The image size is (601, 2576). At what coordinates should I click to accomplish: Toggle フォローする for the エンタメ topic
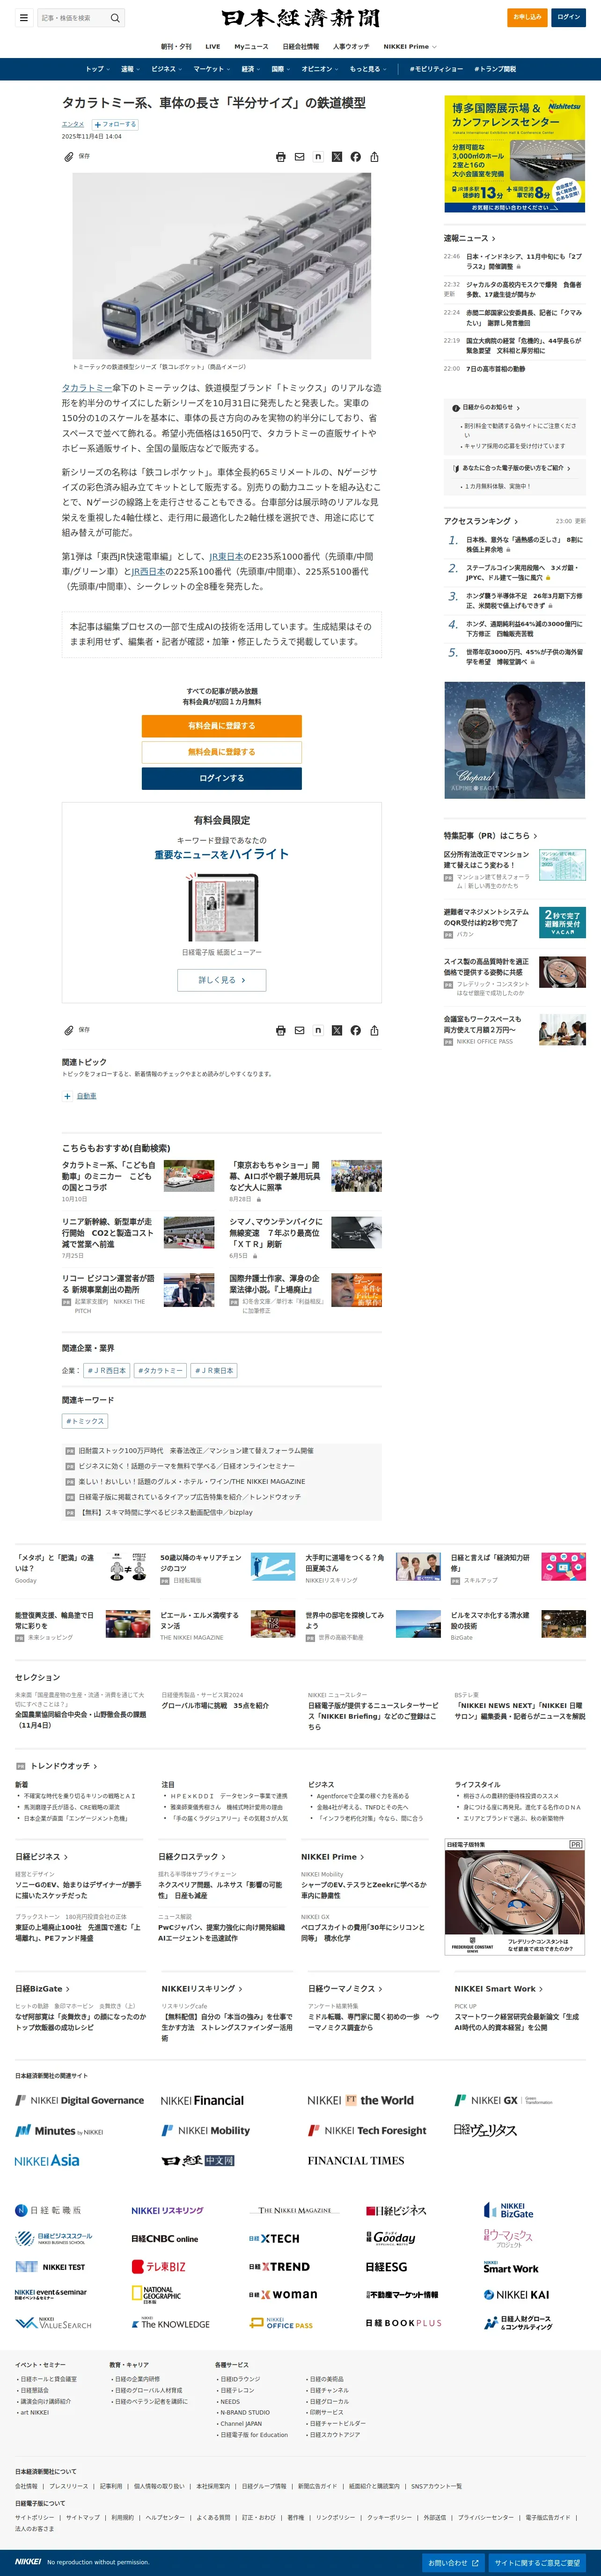tap(114, 125)
